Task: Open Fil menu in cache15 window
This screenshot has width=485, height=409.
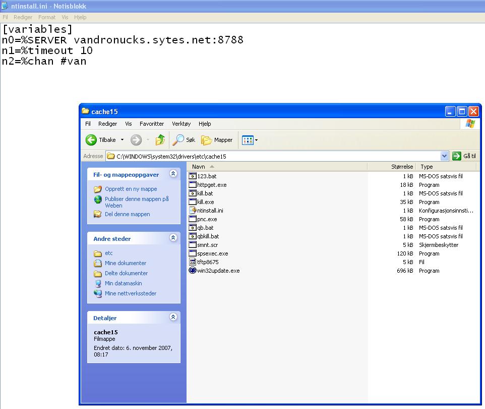Action: [x=88, y=124]
